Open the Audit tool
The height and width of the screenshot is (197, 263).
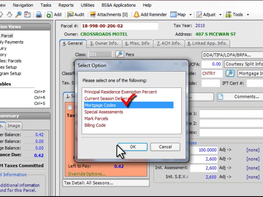(x=76, y=15)
